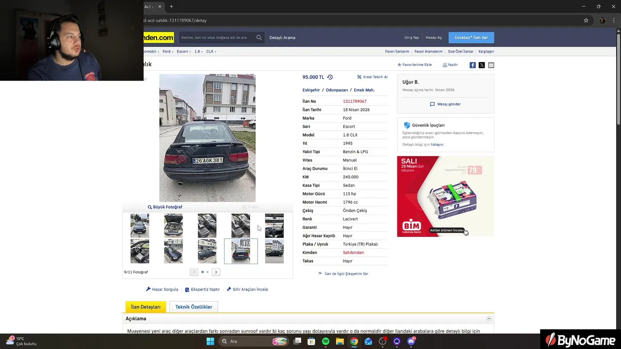Click Yazdır print link
Image resolution: width=621 pixels, height=349 pixels.
450,64
